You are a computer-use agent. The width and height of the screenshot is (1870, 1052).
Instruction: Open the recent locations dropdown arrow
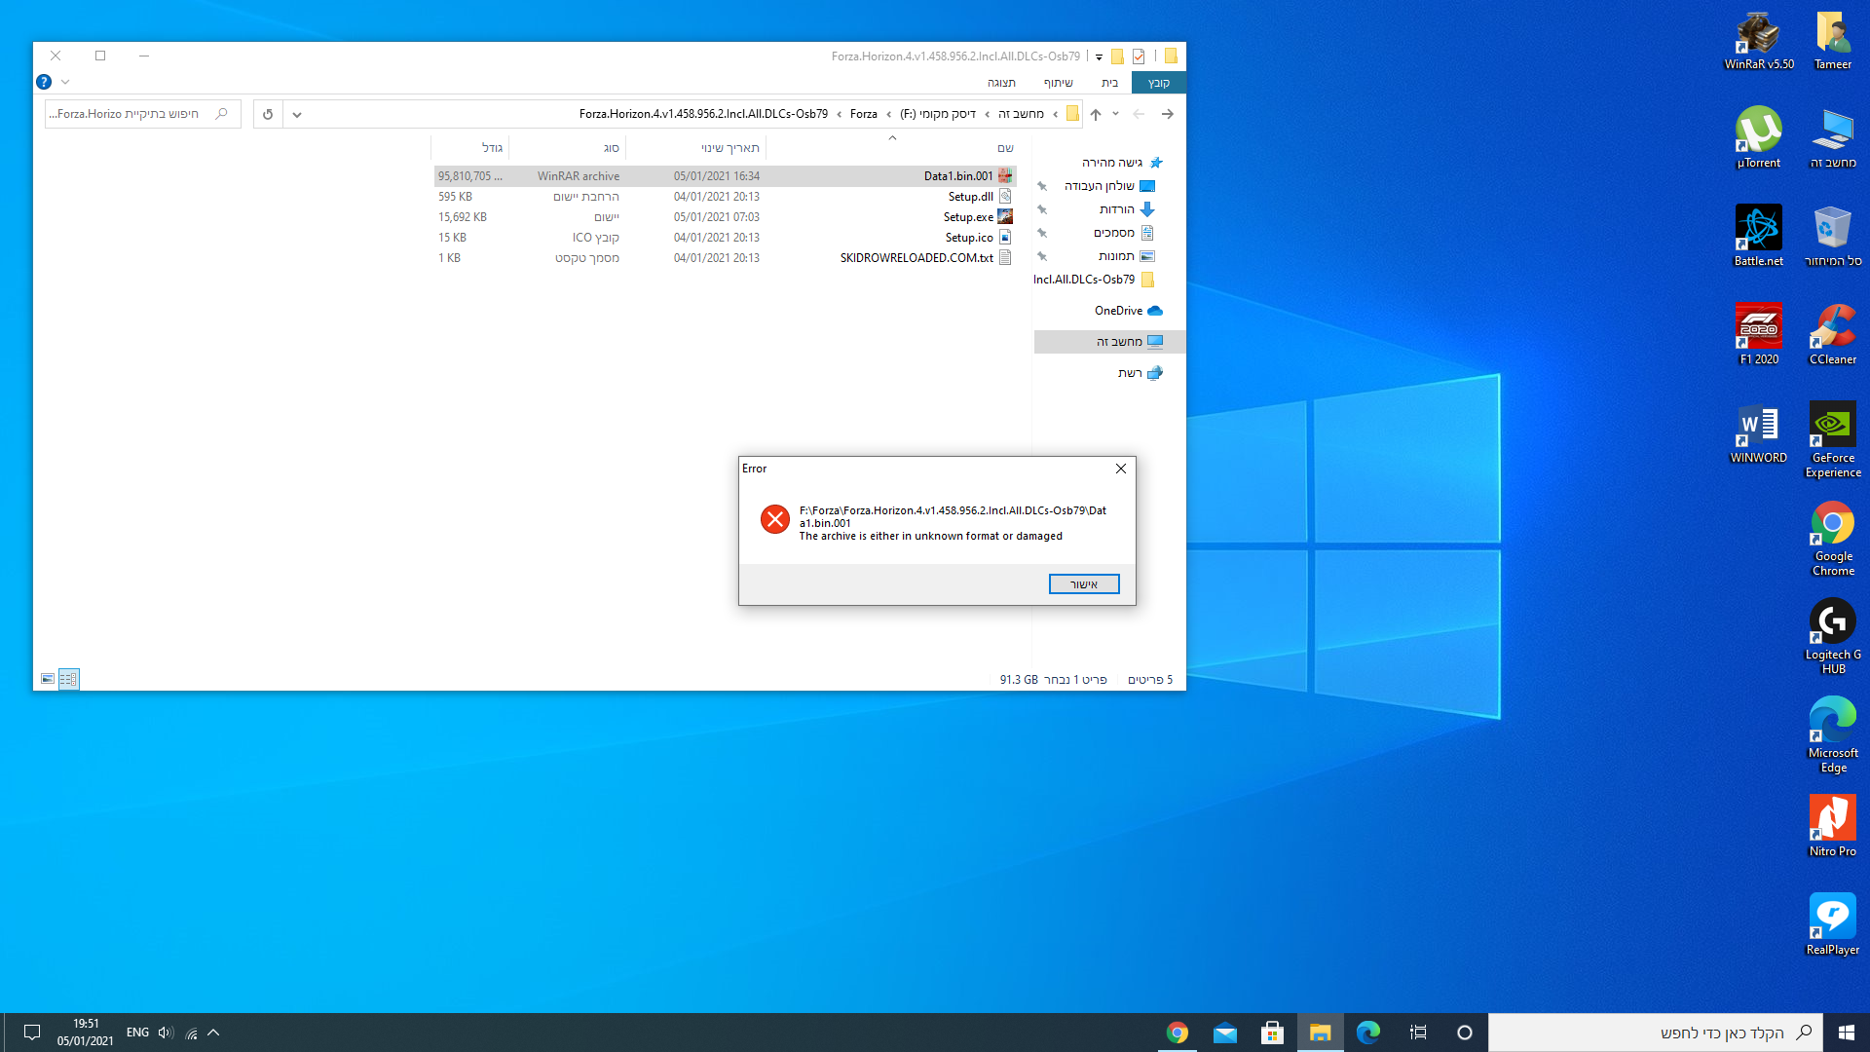pos(1116,114)
